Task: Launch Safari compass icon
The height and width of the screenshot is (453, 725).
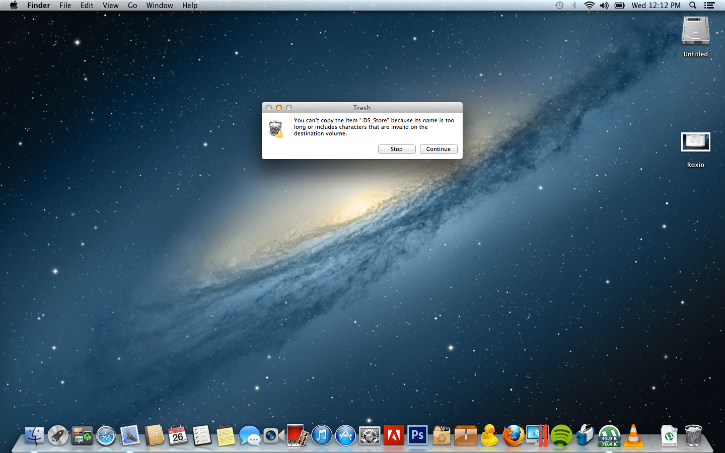Action: (x=106, y=436)
